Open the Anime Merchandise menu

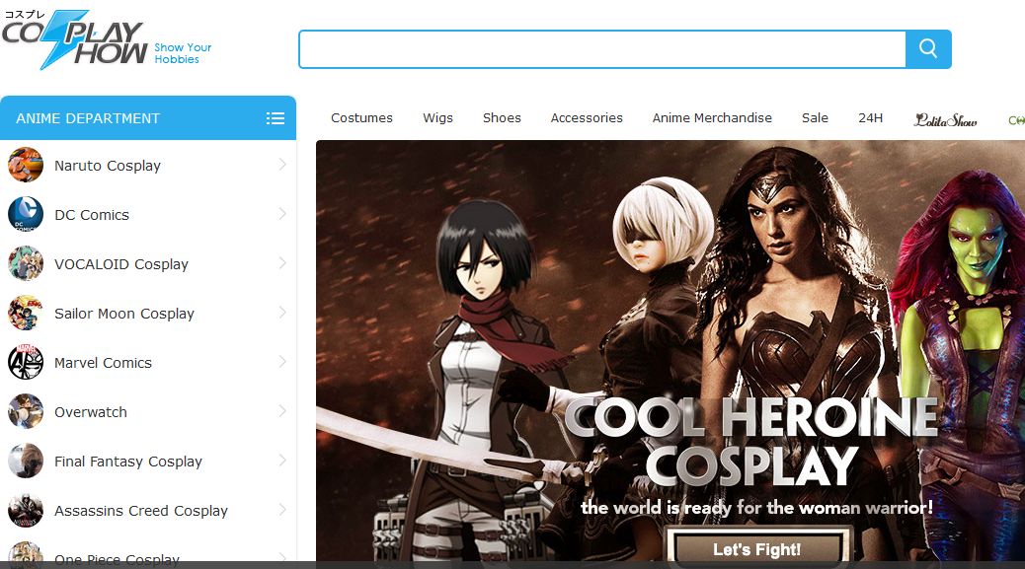coord(712,118)
